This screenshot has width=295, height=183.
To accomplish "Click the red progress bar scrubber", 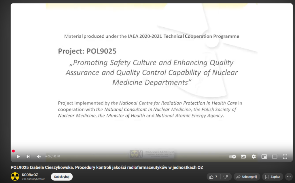I will [x=13, y=151].
